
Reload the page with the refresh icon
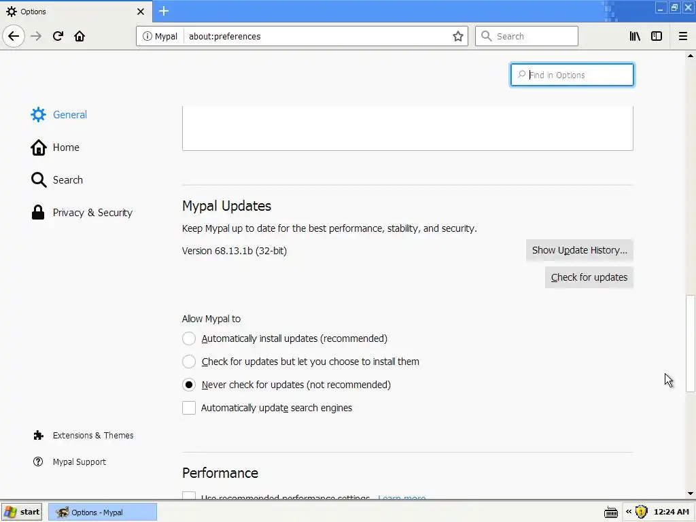[x=58, y=36]
